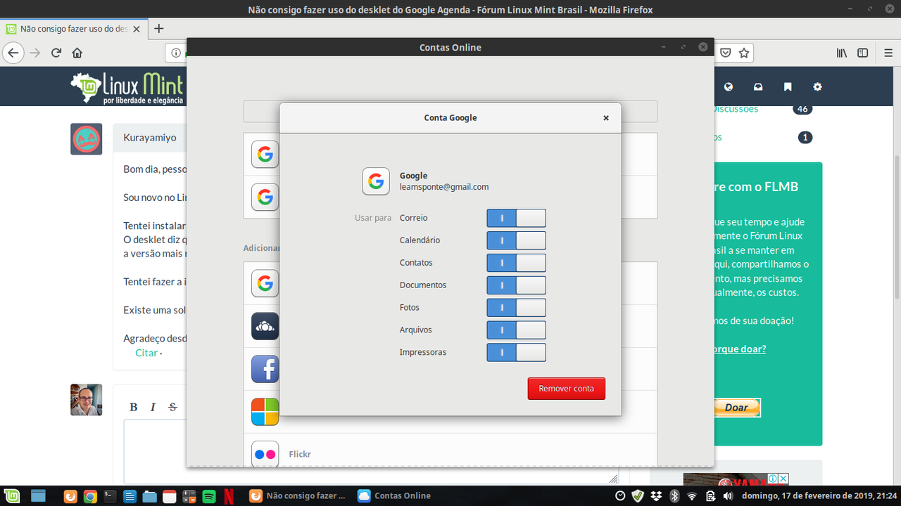Apply bold in reply editor
Viewport: 901px width, 506px height.
134,407
